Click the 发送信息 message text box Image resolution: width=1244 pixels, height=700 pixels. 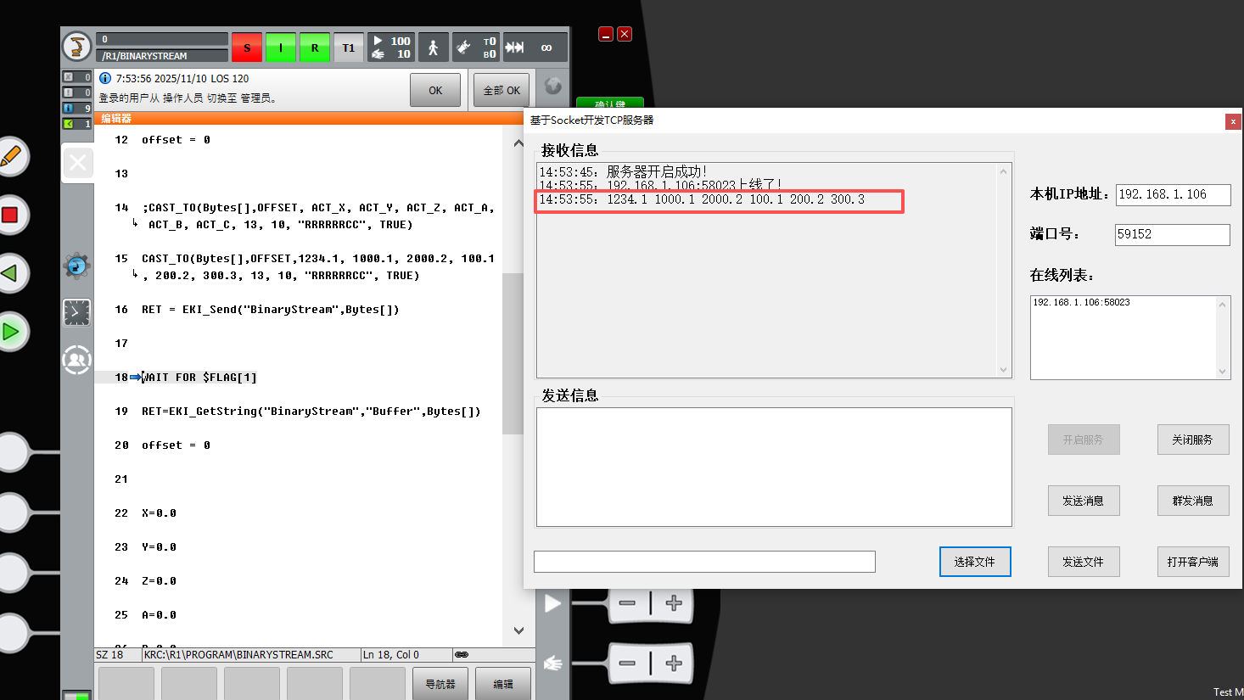pyautogui.click(x=774, y=467)
